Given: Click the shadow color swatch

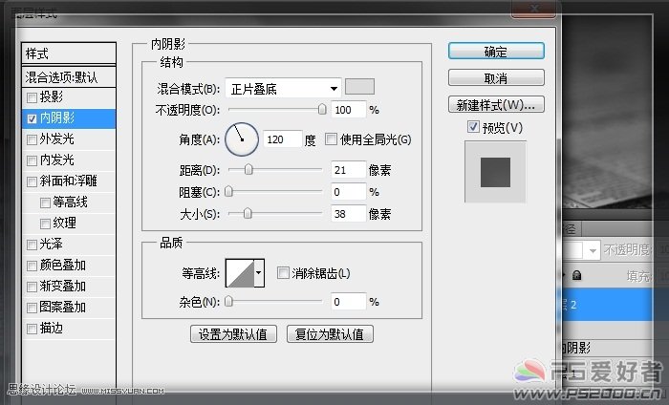Looking at the screenshot, I should tap(359, 87).
